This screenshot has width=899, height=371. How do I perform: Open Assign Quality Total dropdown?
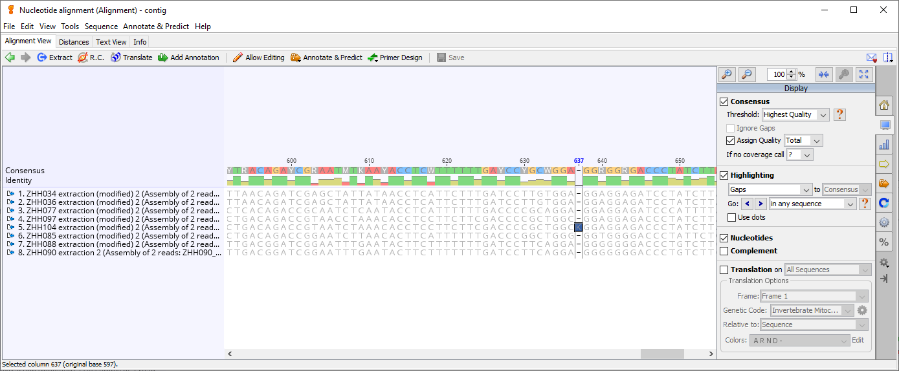tap(803, 140)
